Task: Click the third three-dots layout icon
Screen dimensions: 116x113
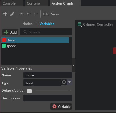Action: click(x=36, y=14)
